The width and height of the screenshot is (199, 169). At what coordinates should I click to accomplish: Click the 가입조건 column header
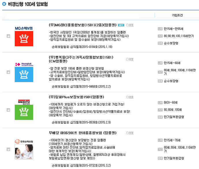click(177, 15)
